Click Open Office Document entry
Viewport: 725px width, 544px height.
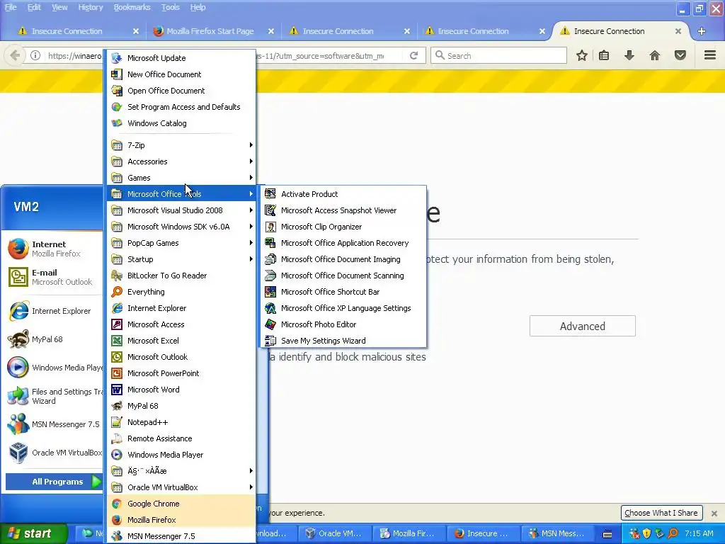[x=181, y=91]
